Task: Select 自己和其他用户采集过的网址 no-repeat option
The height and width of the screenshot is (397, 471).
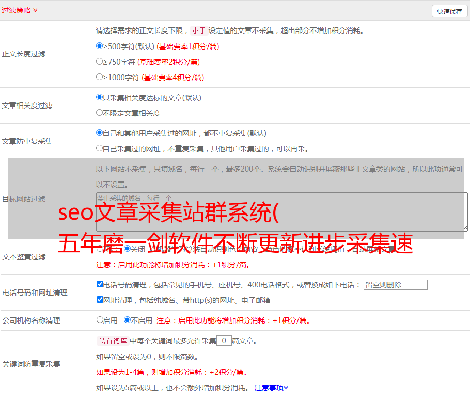Action: click(x=100, y=133)
